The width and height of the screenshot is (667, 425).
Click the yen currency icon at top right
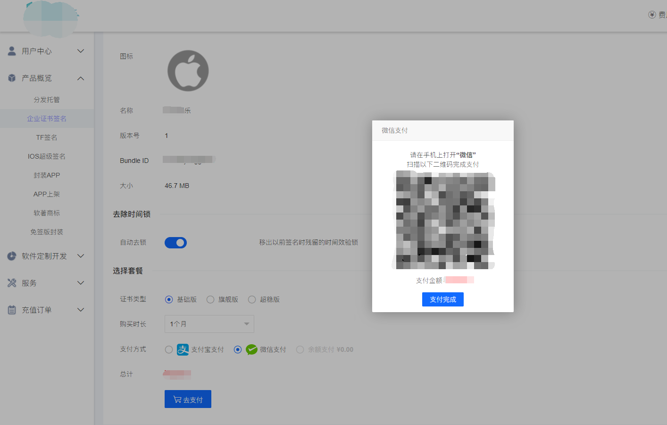pyautogui.click(x=652, y=15)
